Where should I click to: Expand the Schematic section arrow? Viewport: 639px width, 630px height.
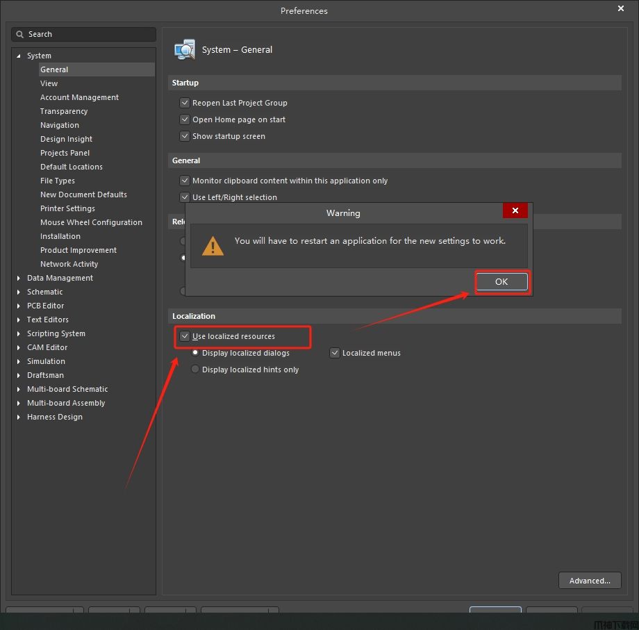tap(19, 292)
